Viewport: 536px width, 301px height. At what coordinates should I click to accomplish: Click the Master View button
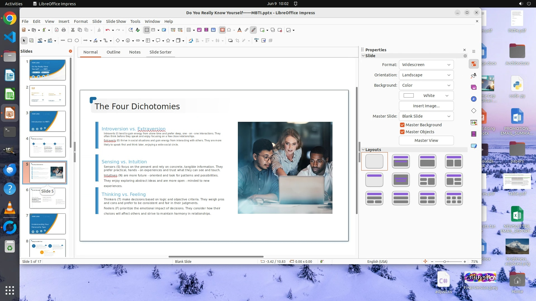point(426,140)
